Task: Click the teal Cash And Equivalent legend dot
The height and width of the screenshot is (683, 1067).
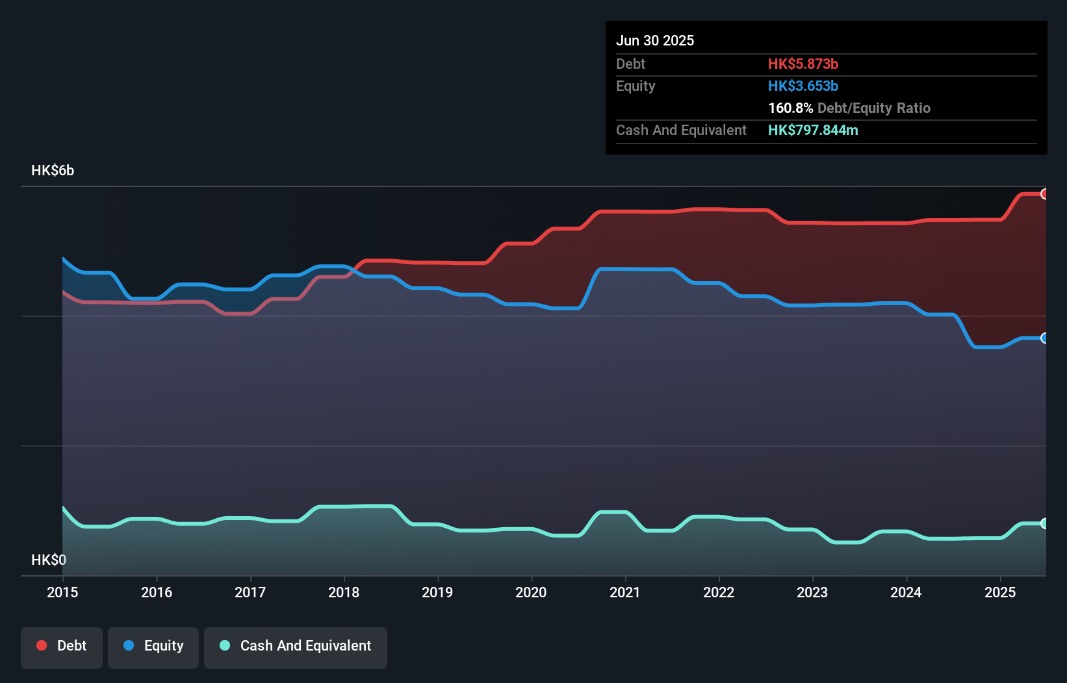Action: 224,645
